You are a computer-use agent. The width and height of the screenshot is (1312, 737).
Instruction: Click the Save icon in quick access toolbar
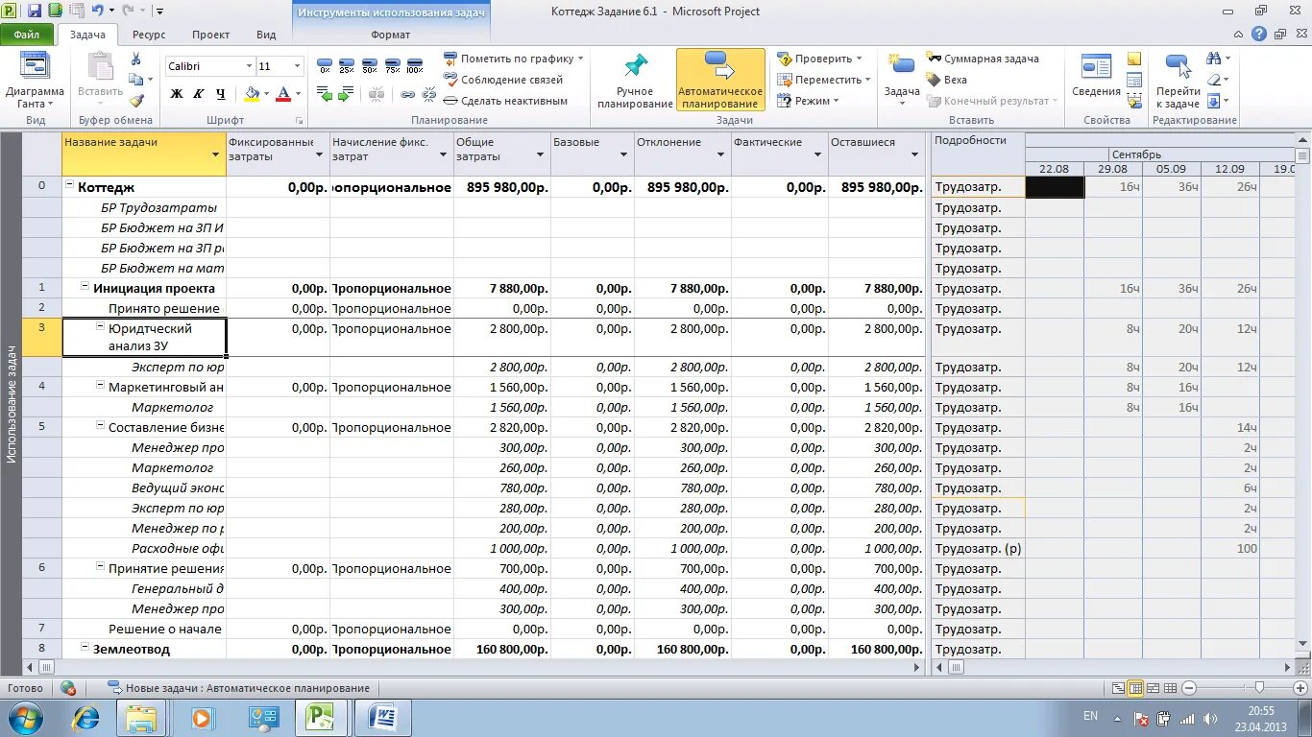34,12
